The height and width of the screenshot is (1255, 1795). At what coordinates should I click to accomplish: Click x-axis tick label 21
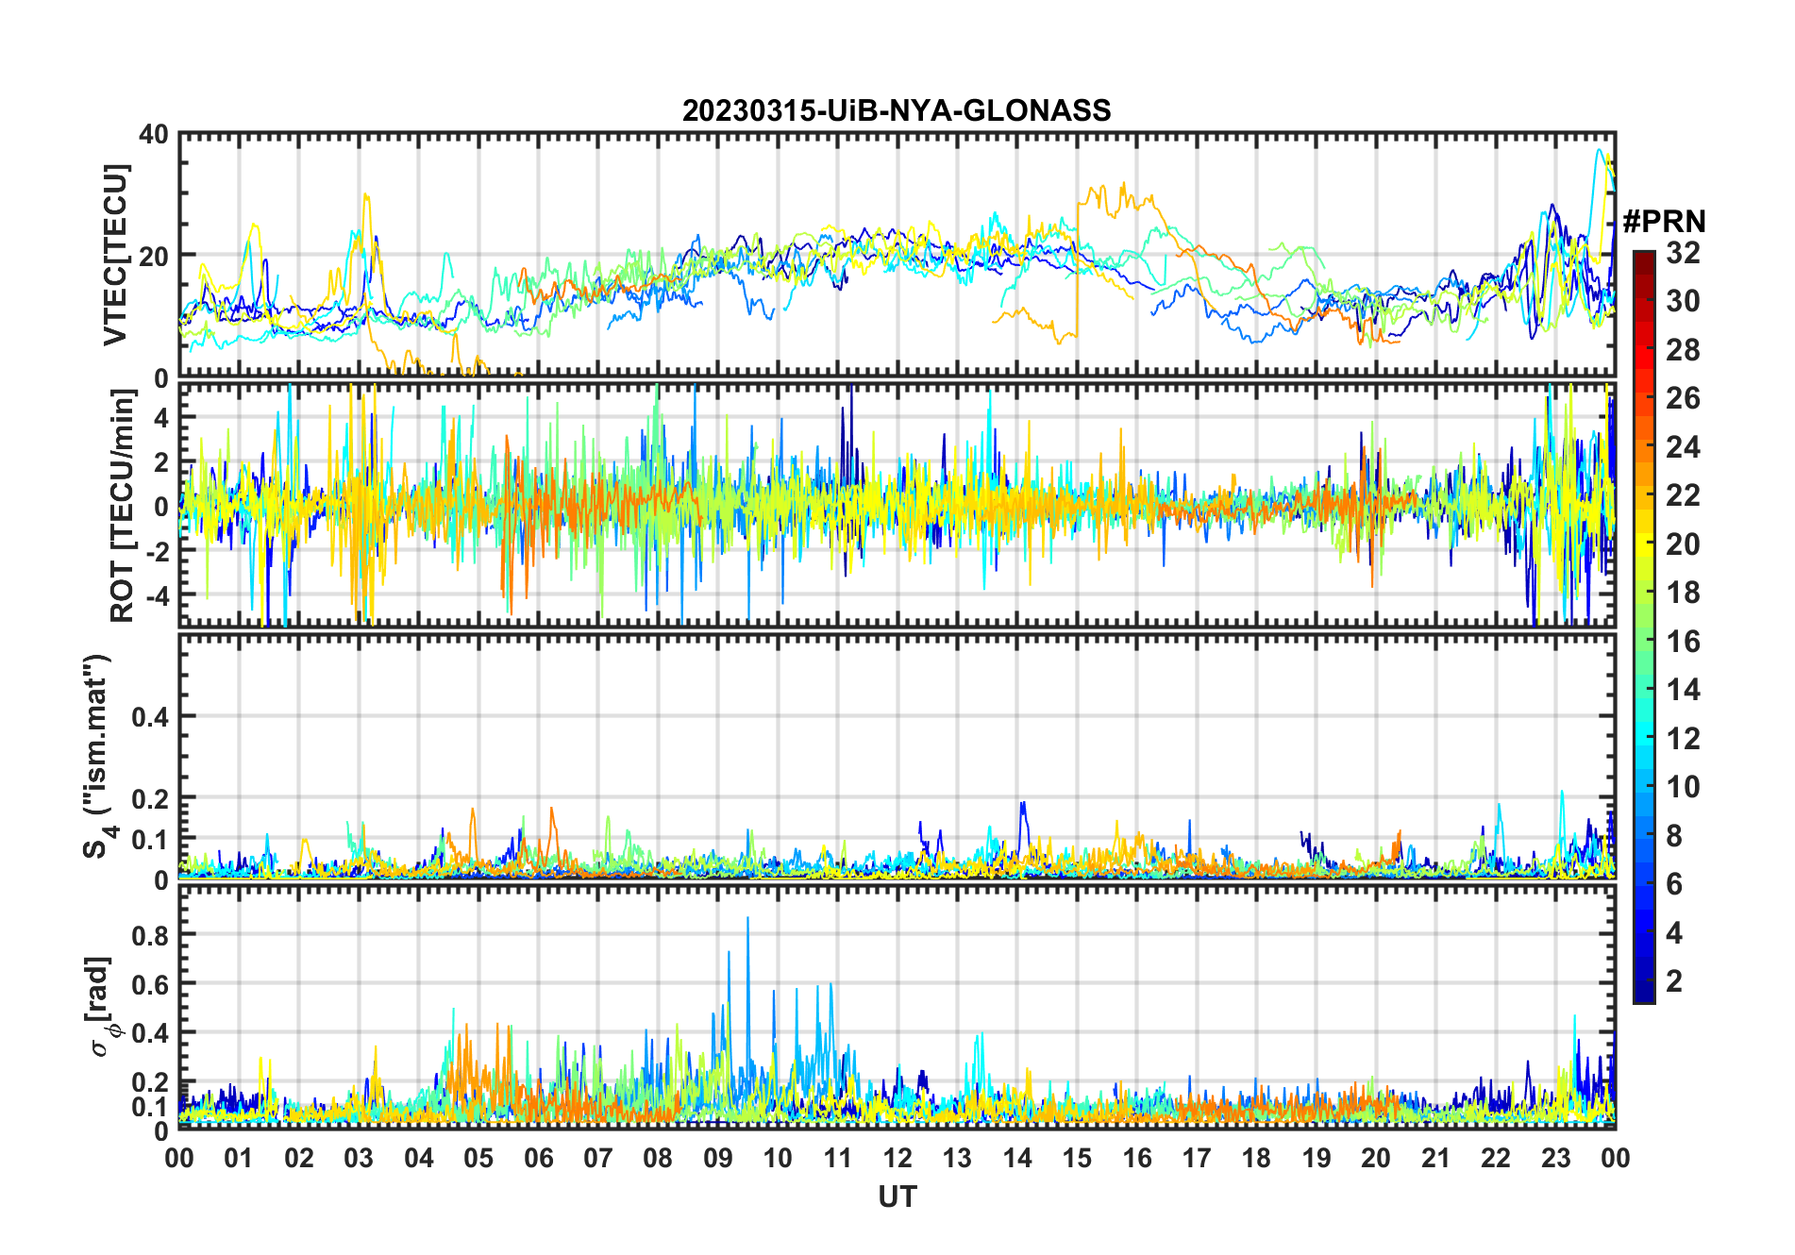pos(1435,1158)
